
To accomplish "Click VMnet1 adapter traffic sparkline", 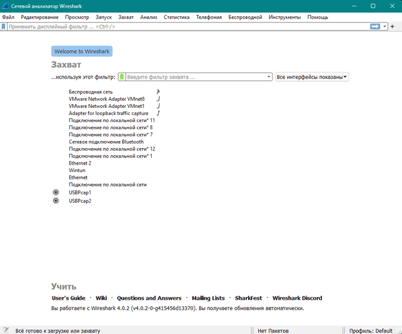I will point(158,105).
